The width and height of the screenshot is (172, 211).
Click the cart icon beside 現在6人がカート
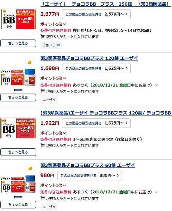(43, 198)
